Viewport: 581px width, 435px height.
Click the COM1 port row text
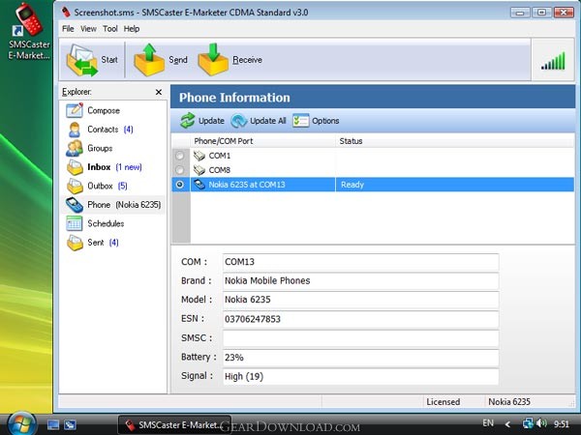tap(220, 156)
